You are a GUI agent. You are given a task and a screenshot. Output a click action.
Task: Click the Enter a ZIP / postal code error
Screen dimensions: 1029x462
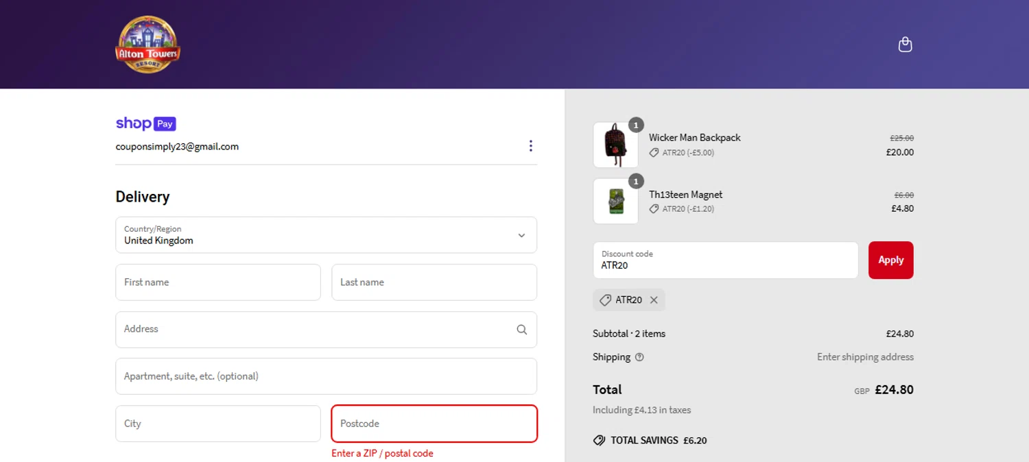coord(382,454)
